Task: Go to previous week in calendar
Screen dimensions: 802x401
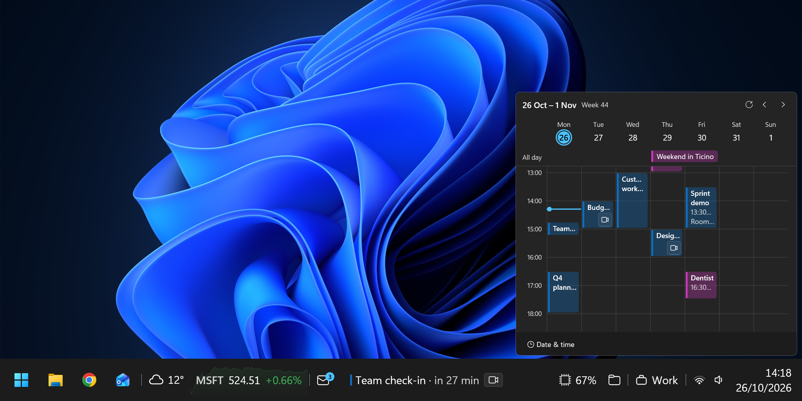Action: [x=764, y=105]
